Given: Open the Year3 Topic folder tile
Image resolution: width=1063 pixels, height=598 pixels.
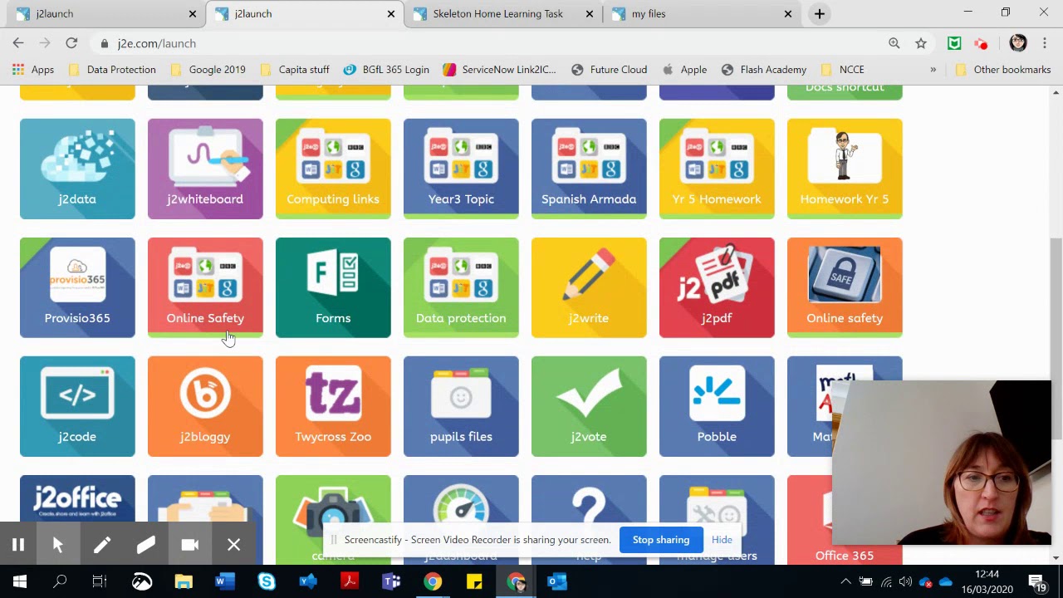Looking at the screenshot, I should (x=461, y=169).
